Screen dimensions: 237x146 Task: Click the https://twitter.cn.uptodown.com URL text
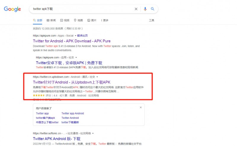click(51, 77)
